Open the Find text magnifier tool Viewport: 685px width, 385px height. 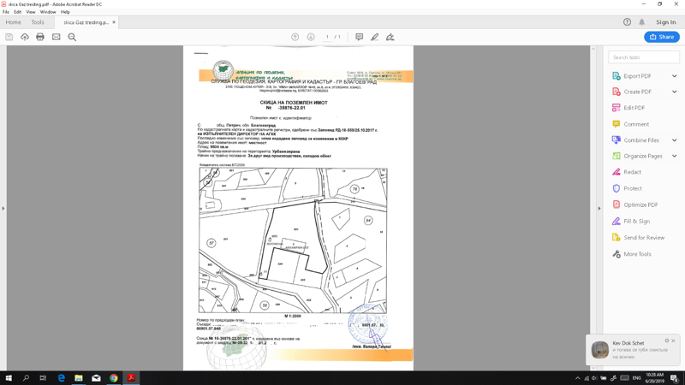tap(72, 37)
